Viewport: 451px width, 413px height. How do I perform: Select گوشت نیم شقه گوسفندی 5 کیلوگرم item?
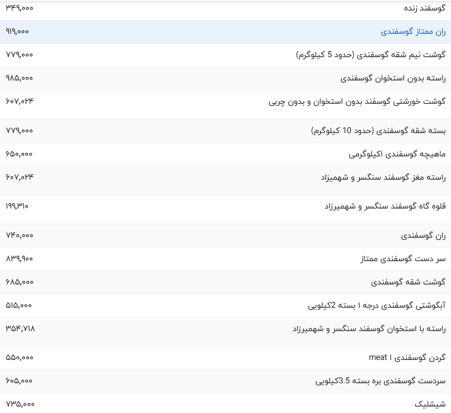(x=370, y=55)
